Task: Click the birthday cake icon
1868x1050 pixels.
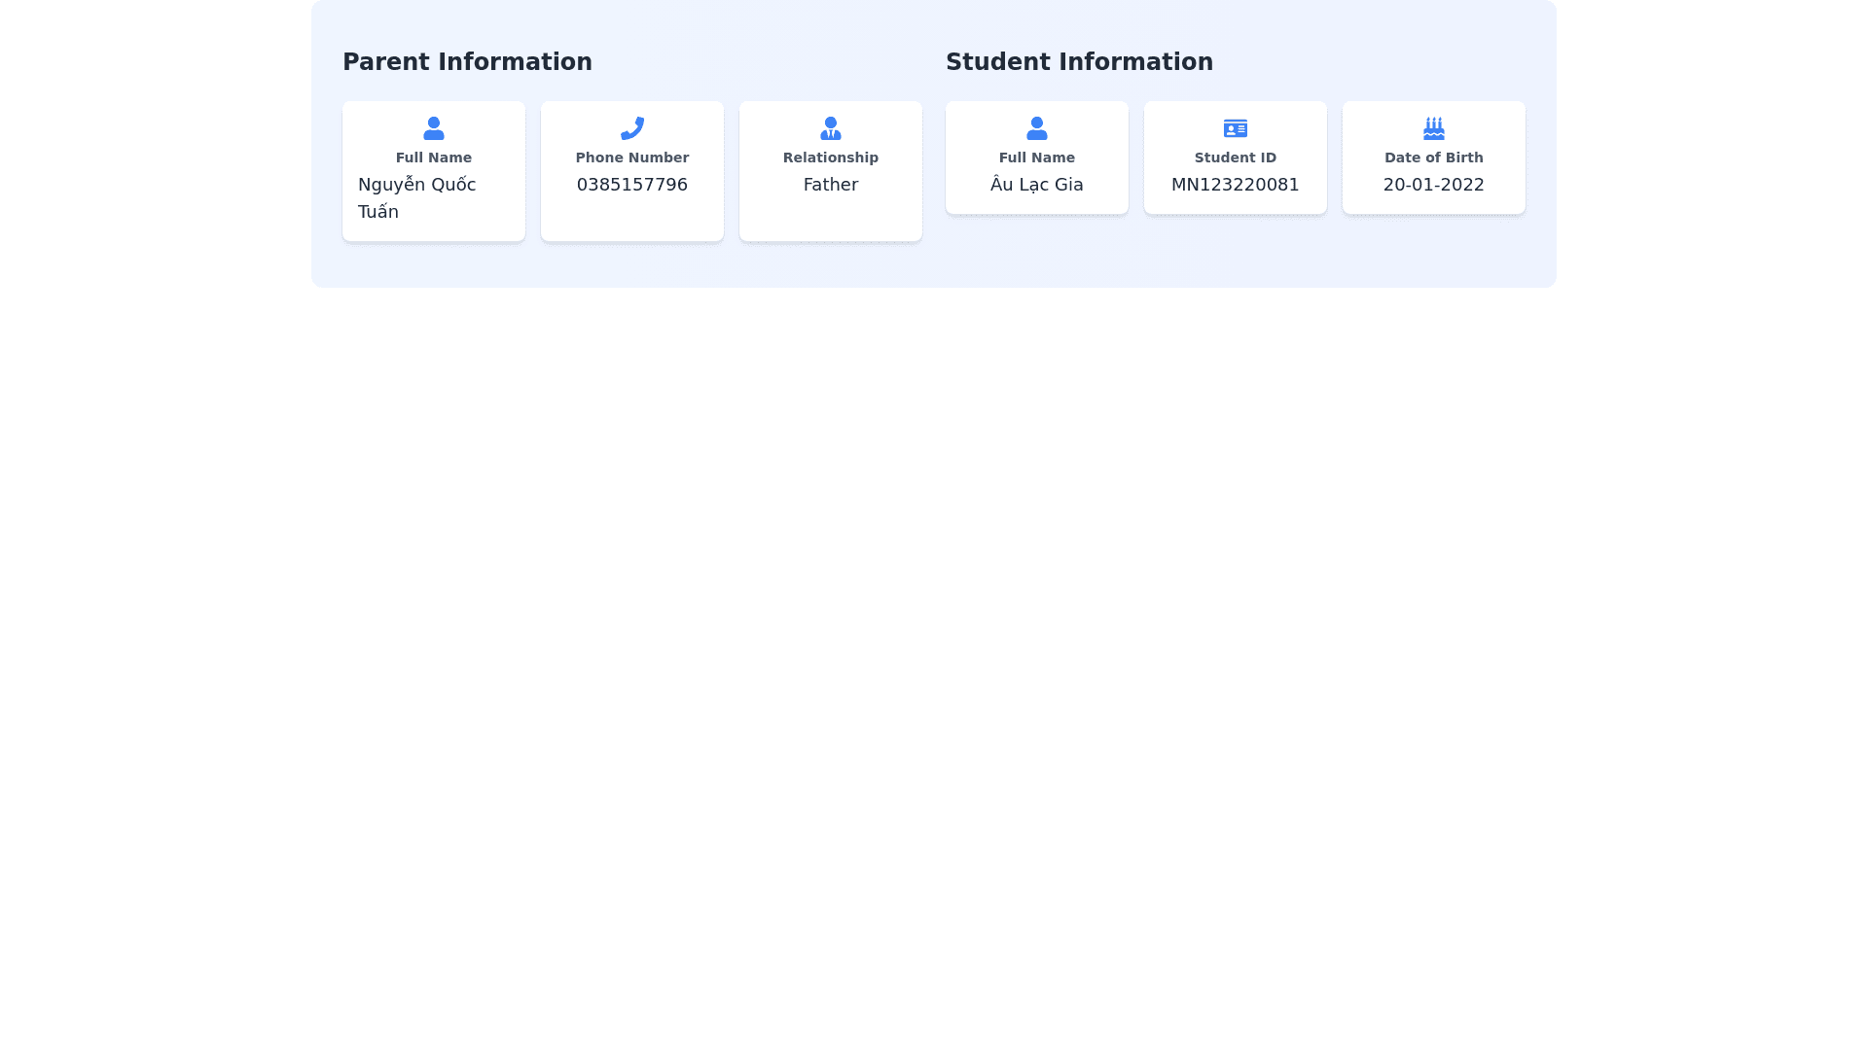Action: 1433,128
